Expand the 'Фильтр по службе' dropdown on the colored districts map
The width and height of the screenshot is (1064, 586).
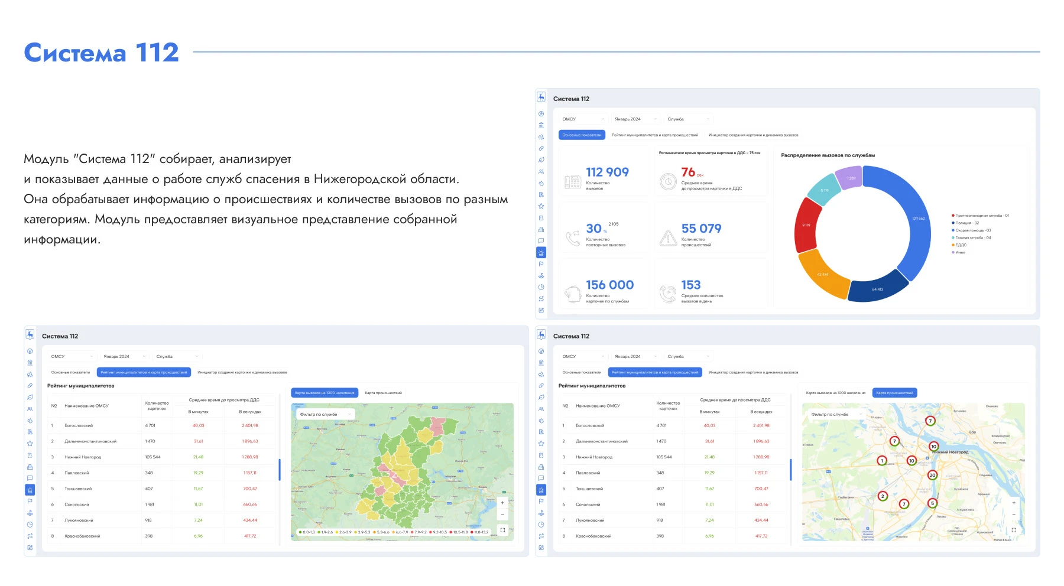(325, 415)
